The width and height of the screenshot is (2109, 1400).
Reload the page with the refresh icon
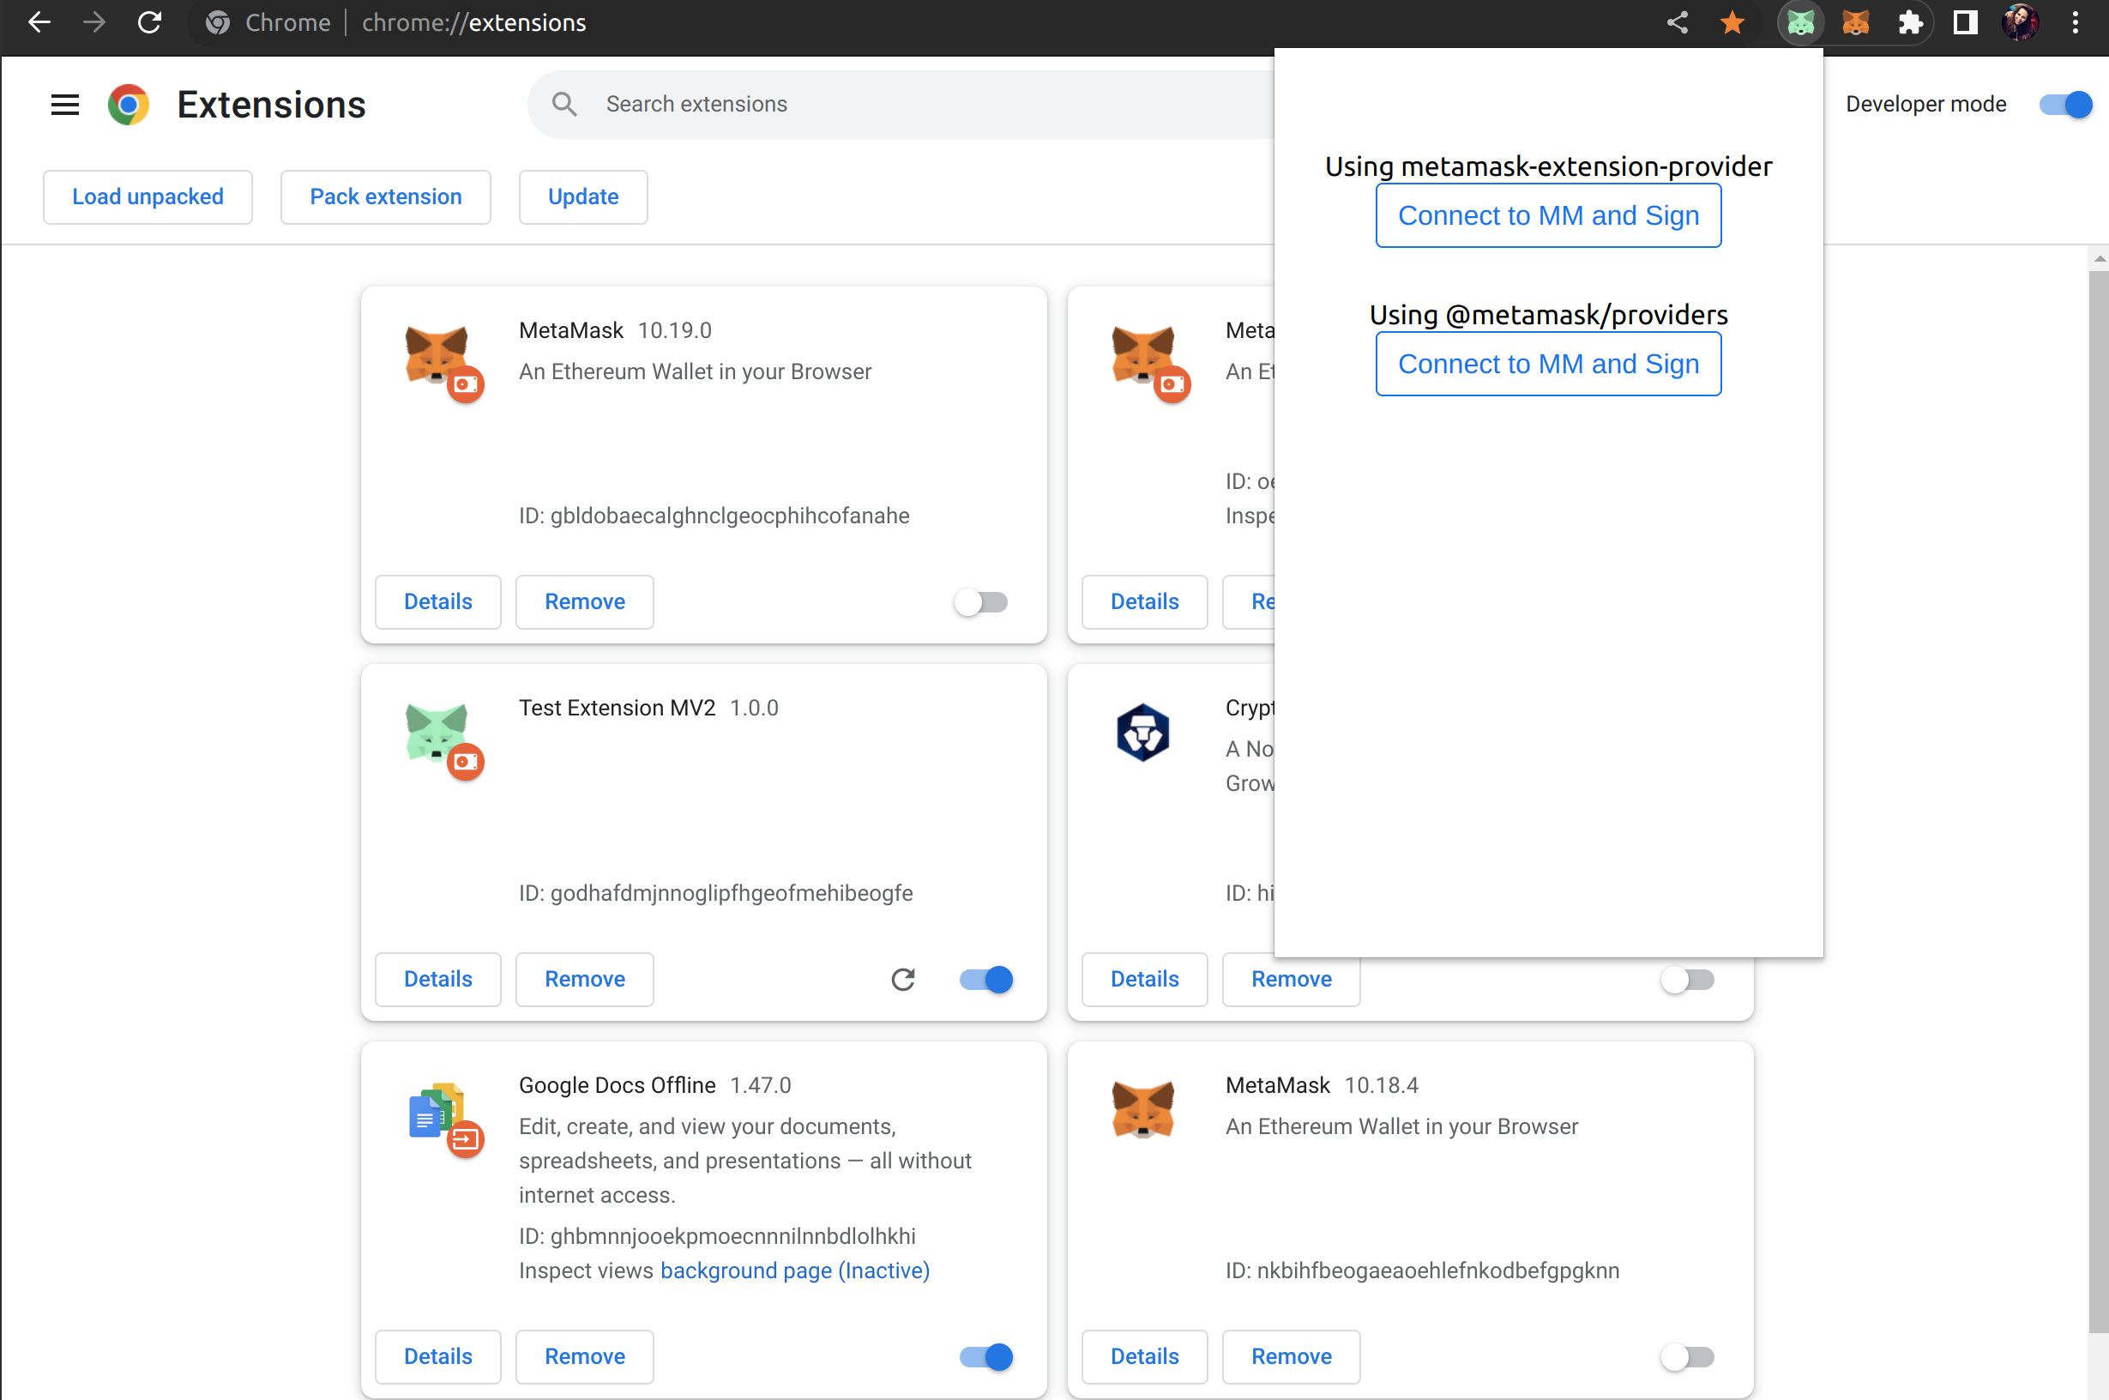coord(149,22)
